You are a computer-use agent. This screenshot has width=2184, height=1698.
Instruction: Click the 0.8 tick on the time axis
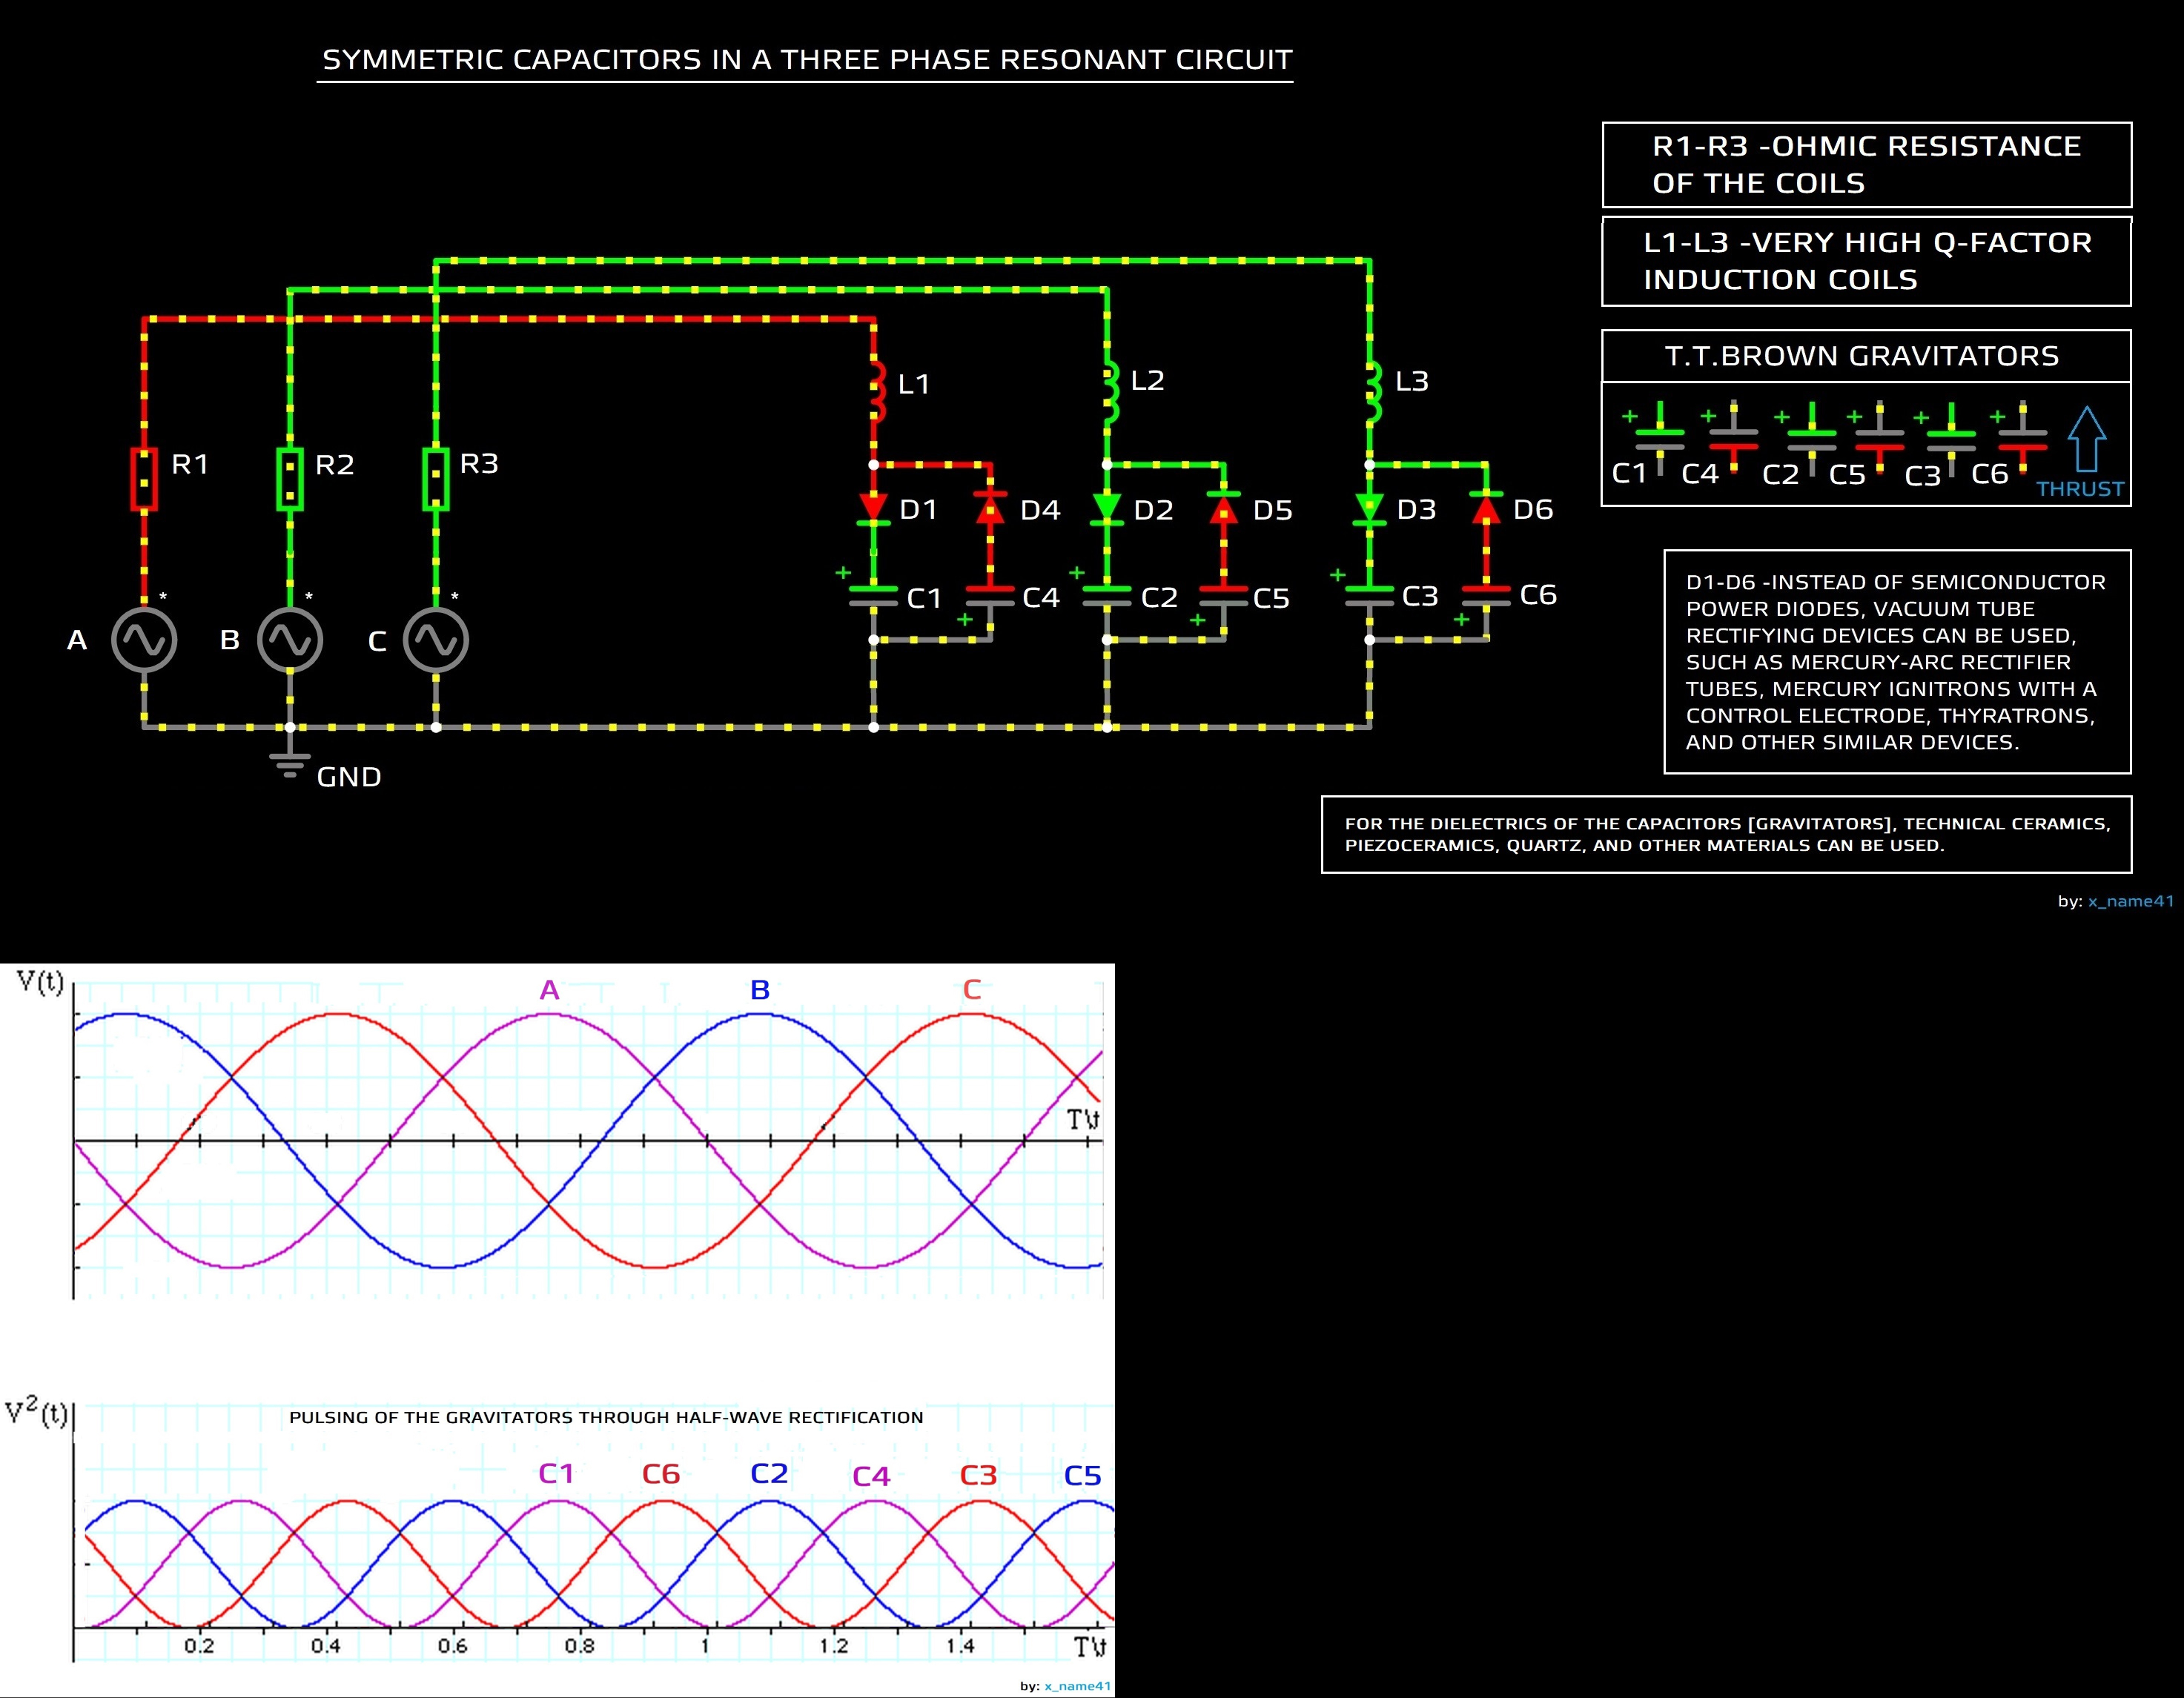point(579,1645)
